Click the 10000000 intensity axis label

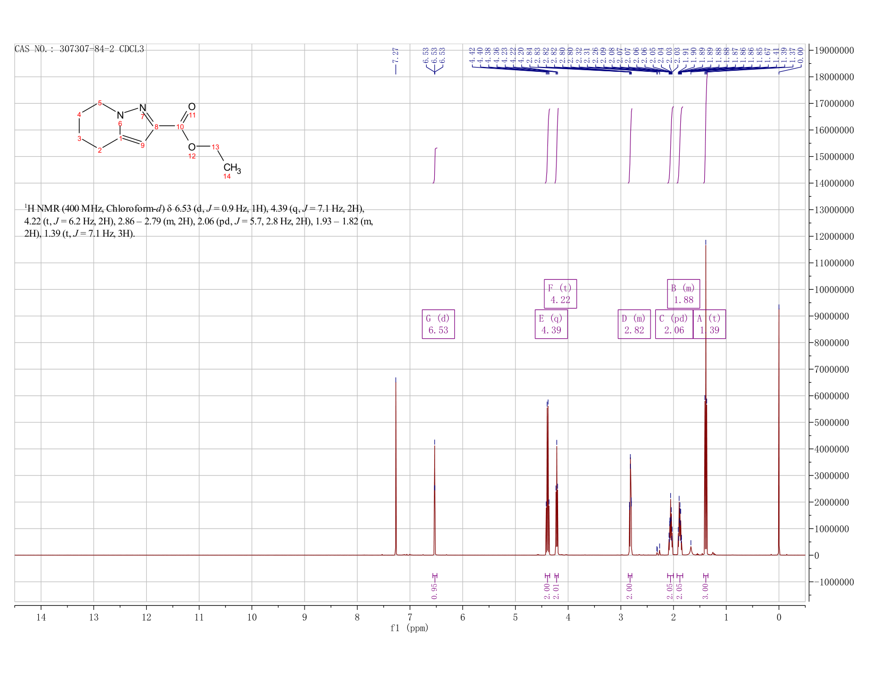[833, 290]
